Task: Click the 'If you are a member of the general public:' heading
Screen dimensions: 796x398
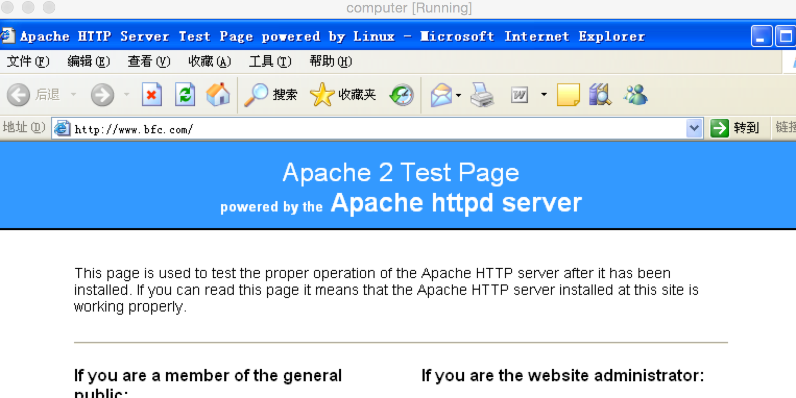Action: [x=208, y=382]
